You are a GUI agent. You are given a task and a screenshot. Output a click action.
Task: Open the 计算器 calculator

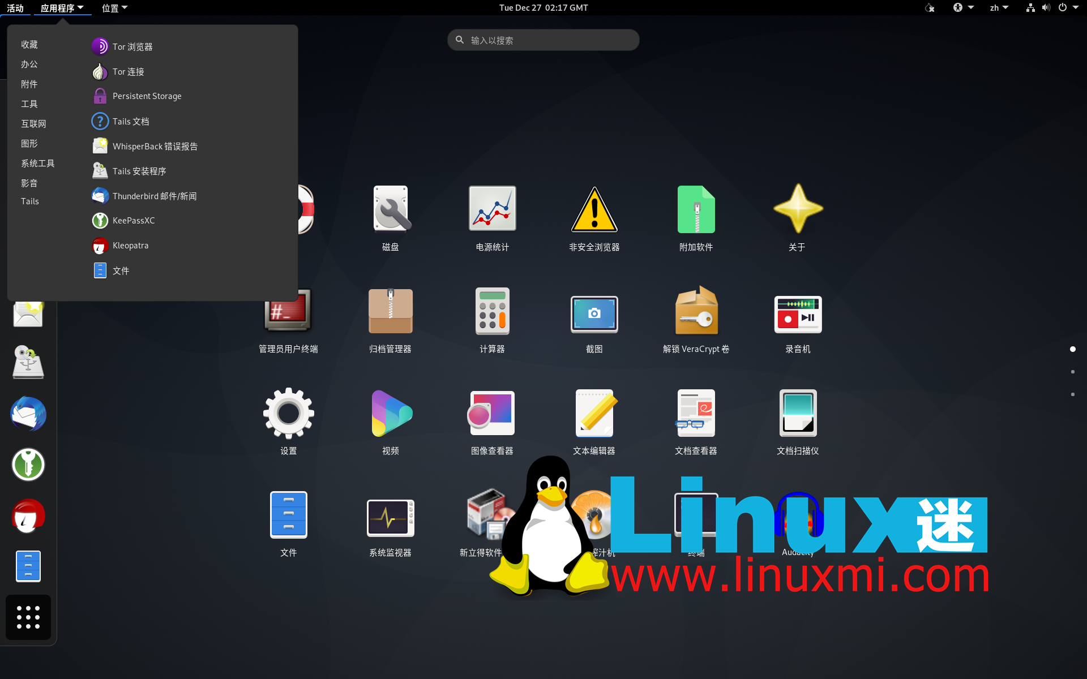click(493, 320)
